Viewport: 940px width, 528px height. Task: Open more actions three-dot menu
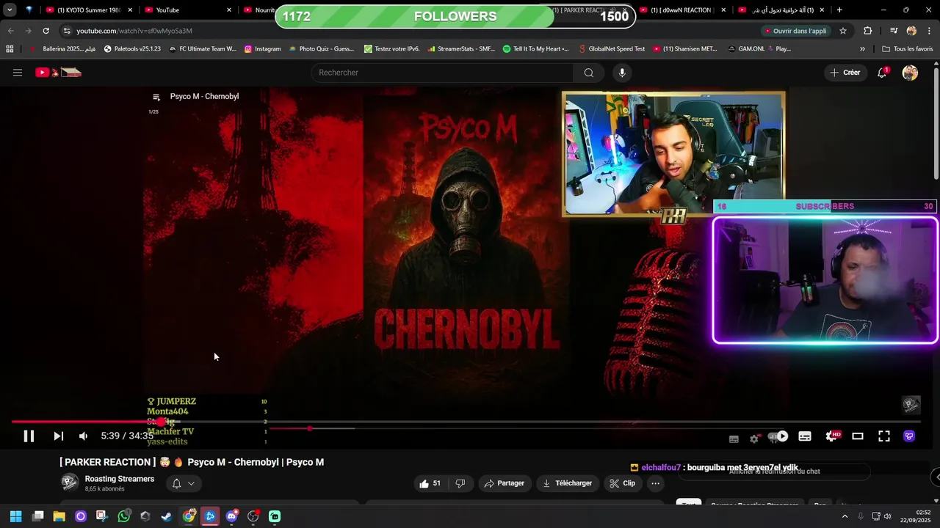(656, 483)
